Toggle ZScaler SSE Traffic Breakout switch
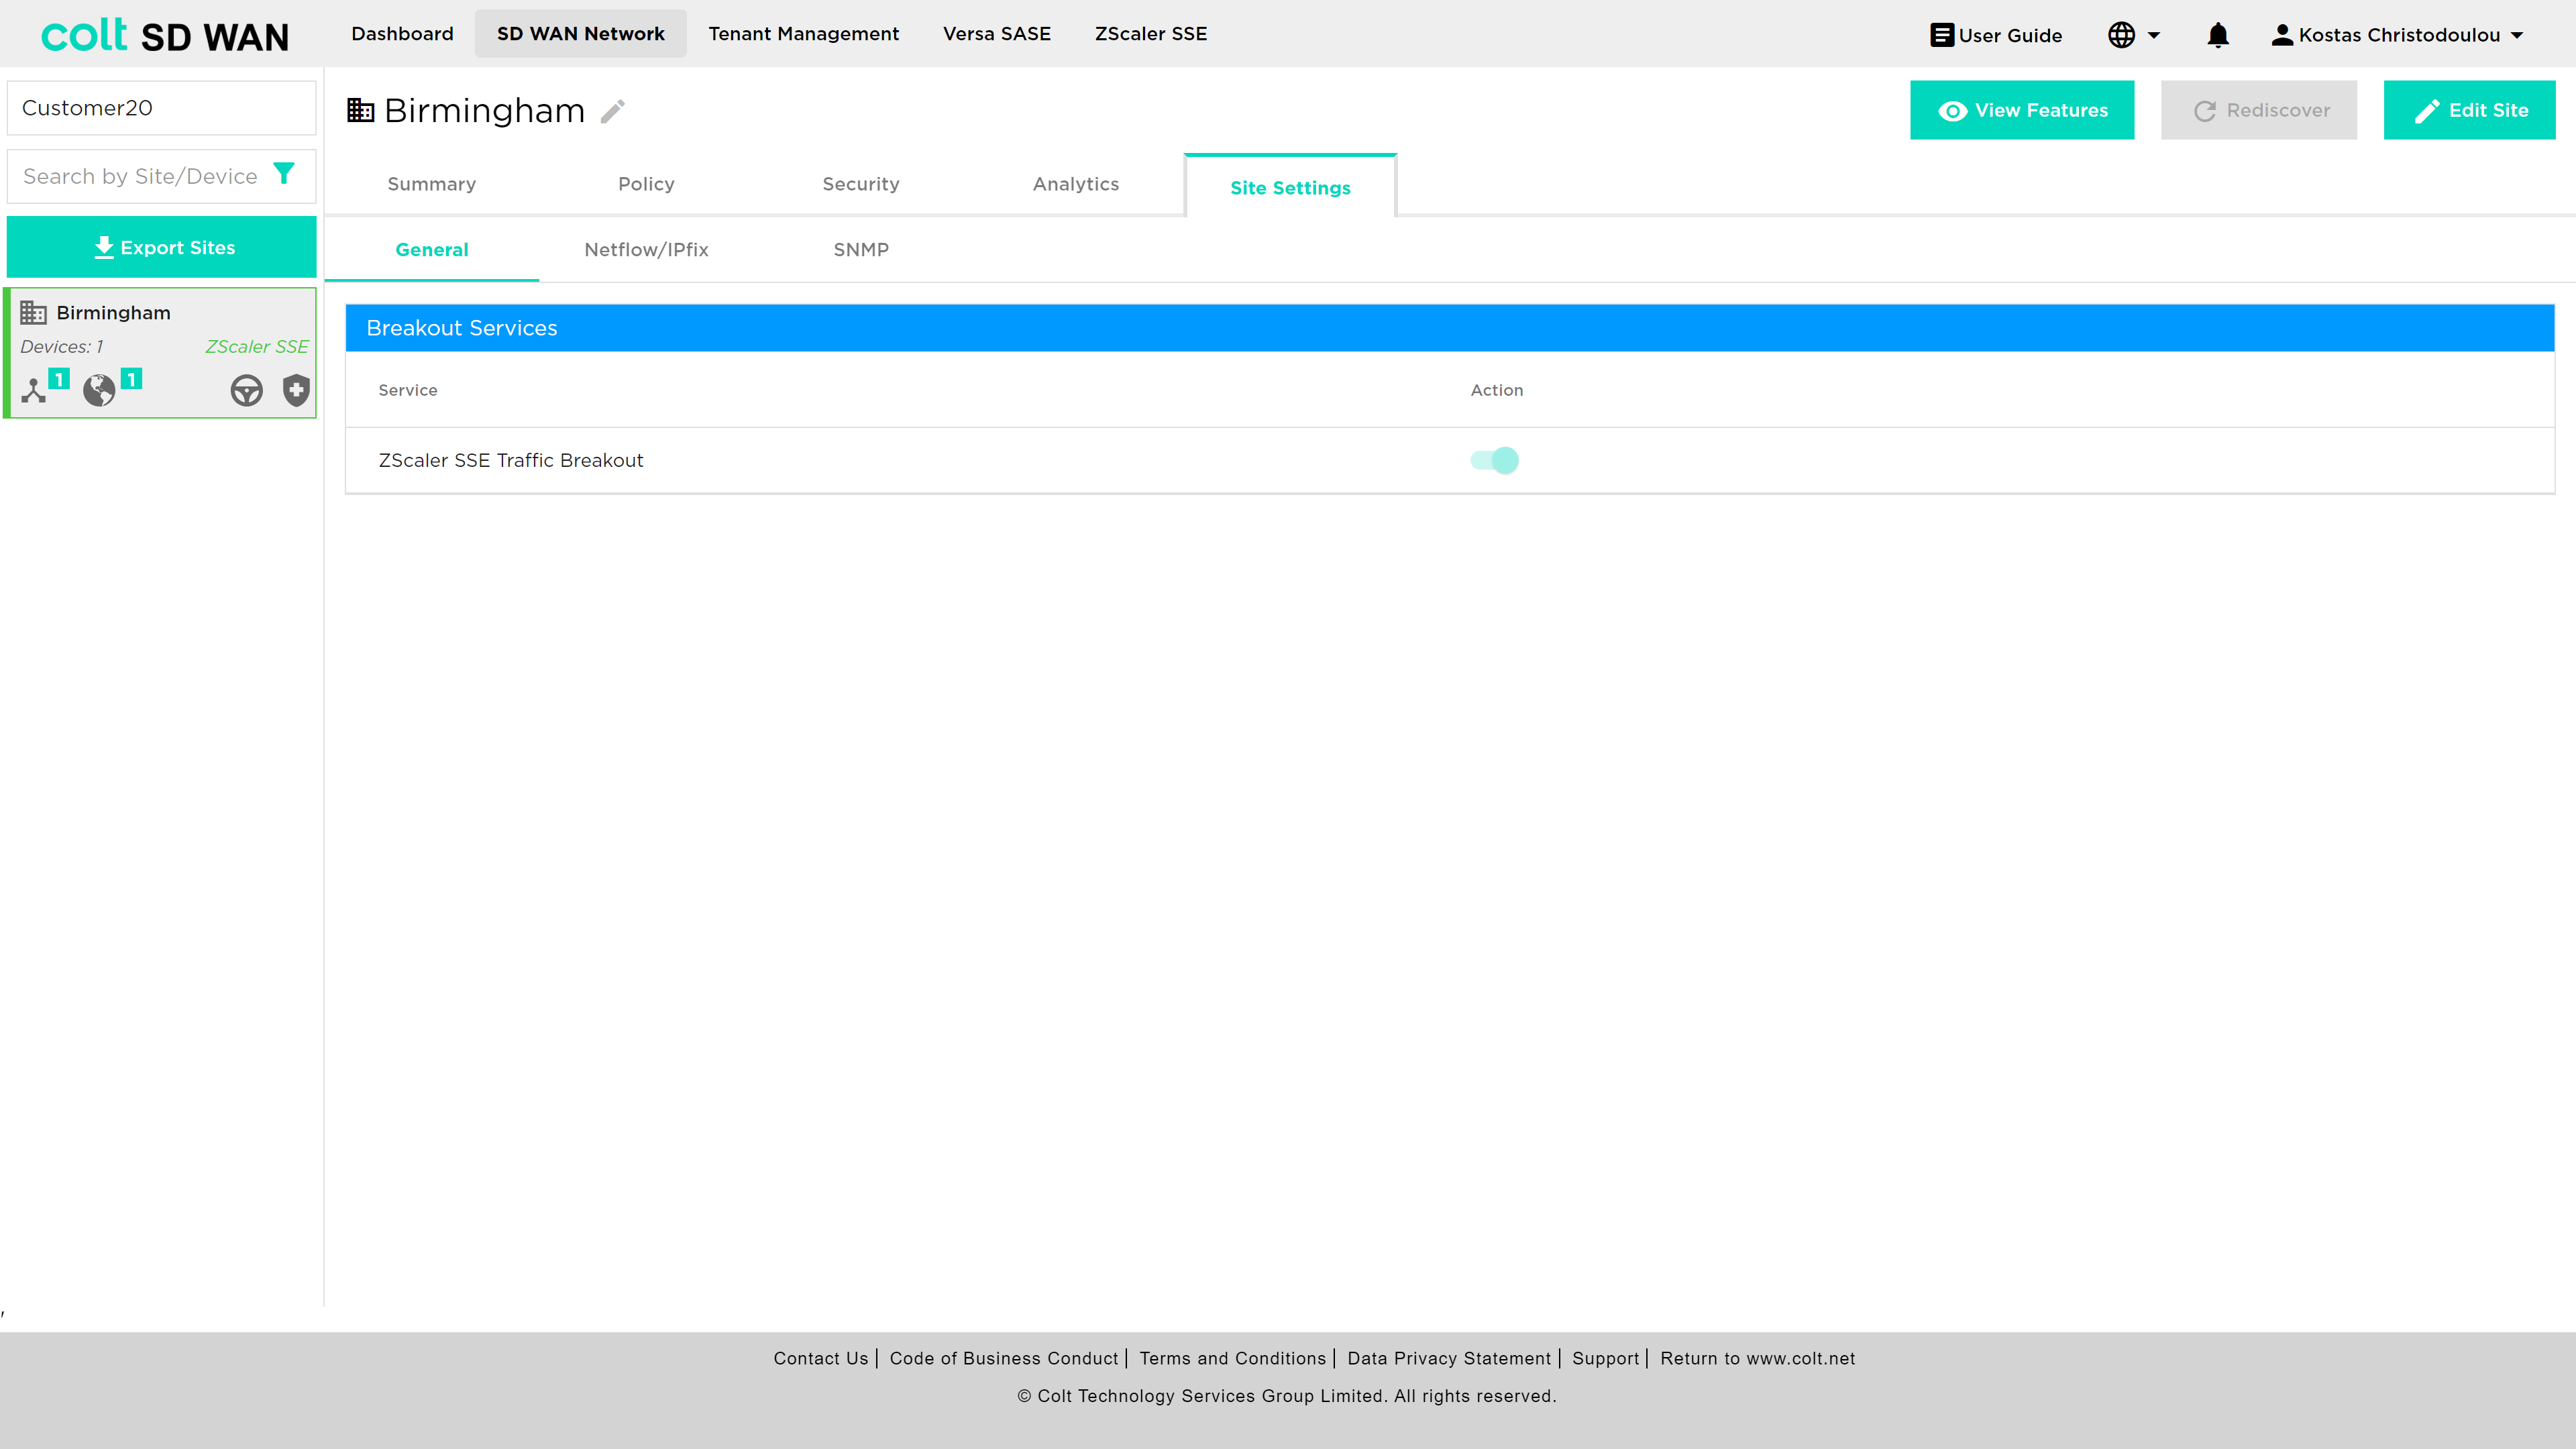Image resolution: width=2576 pixels, height=1449 pixels. tap(1494, 460)
